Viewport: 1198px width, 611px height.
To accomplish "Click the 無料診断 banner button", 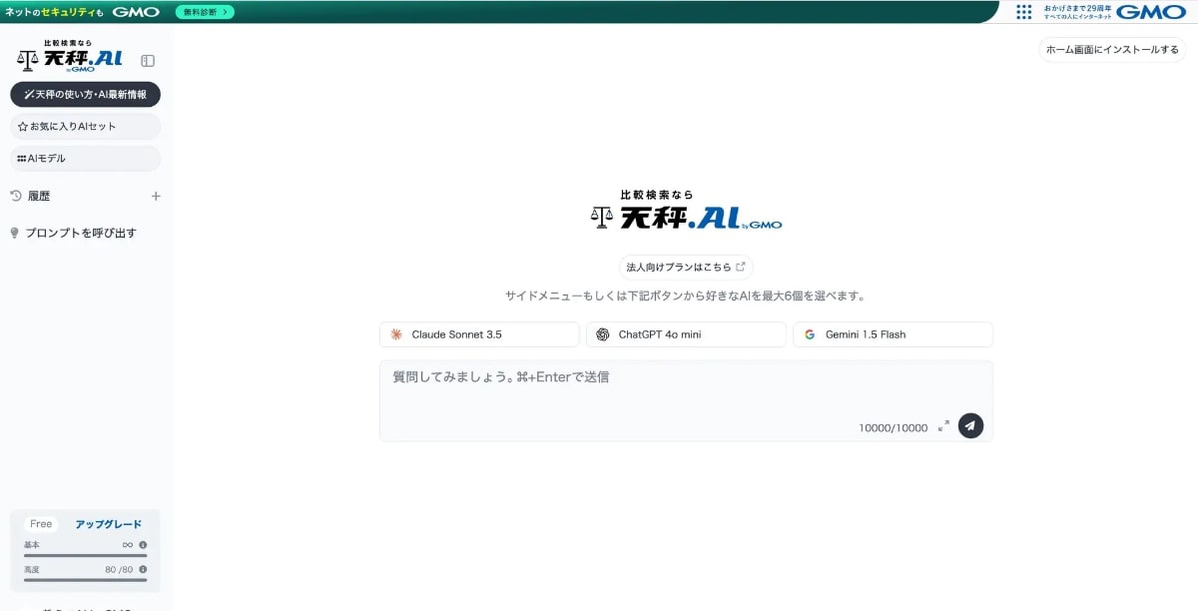I will point(205,12).
